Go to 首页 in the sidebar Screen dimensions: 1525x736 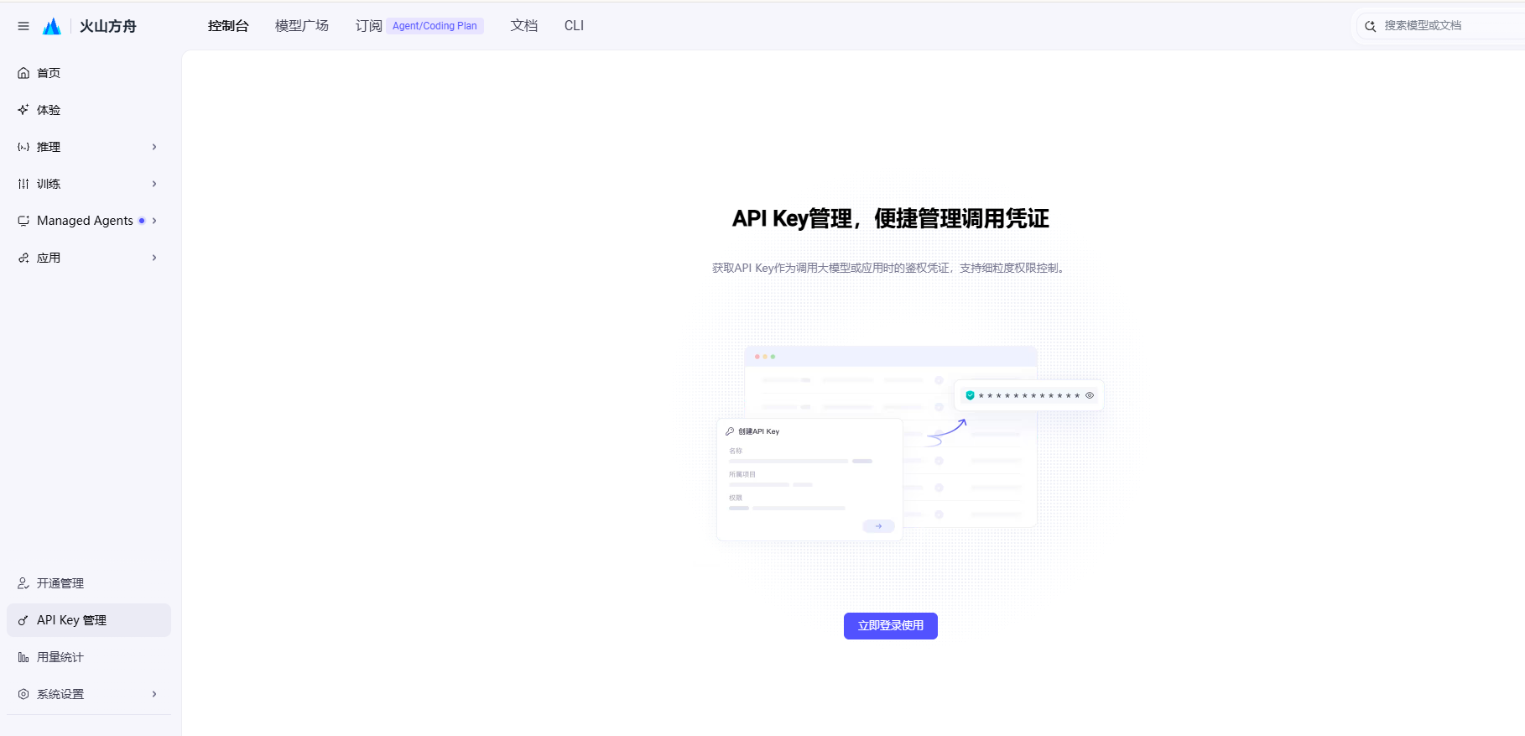coord(89,73)
